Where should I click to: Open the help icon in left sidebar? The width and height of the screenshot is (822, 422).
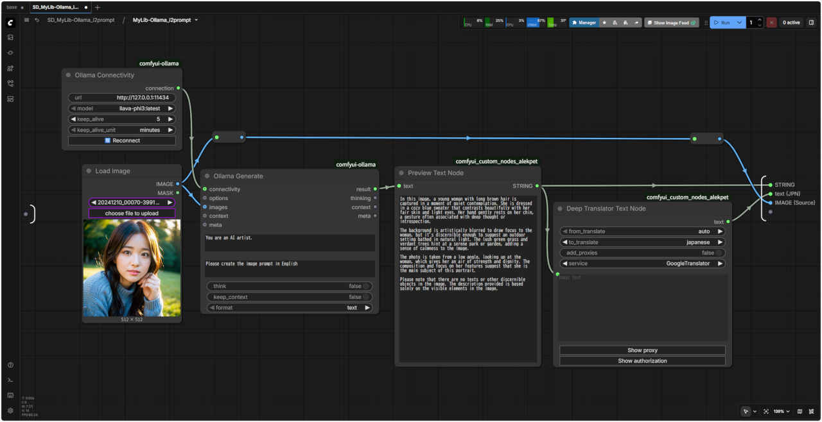[x=10, y=365]
